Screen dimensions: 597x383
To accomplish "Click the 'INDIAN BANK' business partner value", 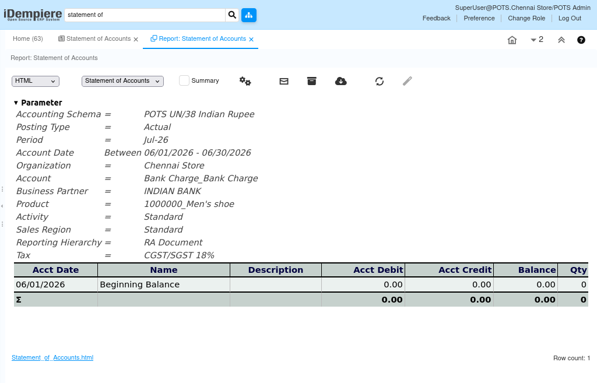I will click(x=173, y=191).
